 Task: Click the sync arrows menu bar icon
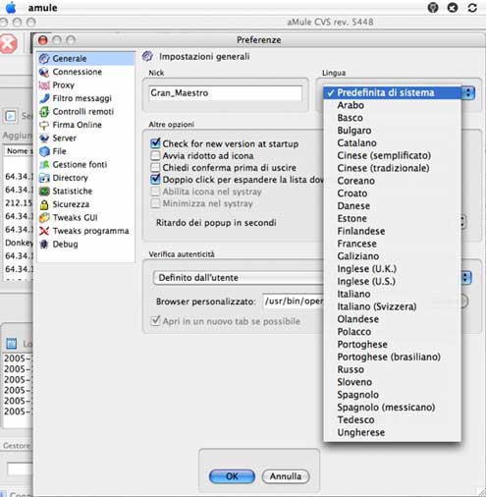[x=472, y=8]
